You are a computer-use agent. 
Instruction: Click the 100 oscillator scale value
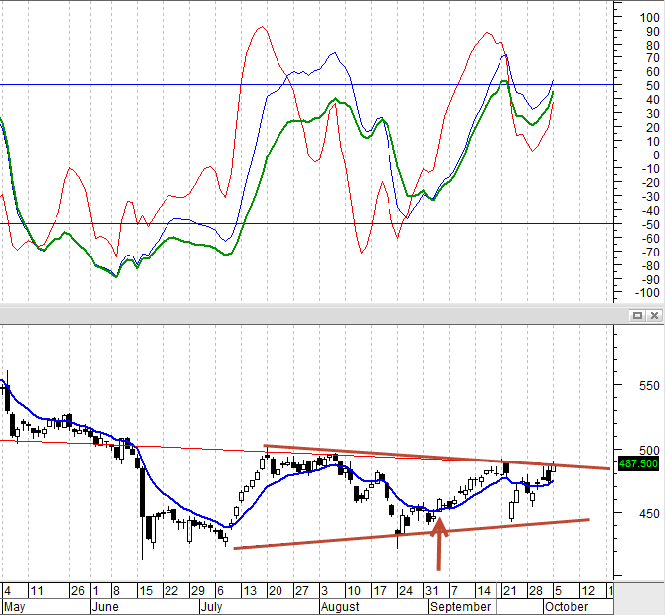(x=649, y=18)
